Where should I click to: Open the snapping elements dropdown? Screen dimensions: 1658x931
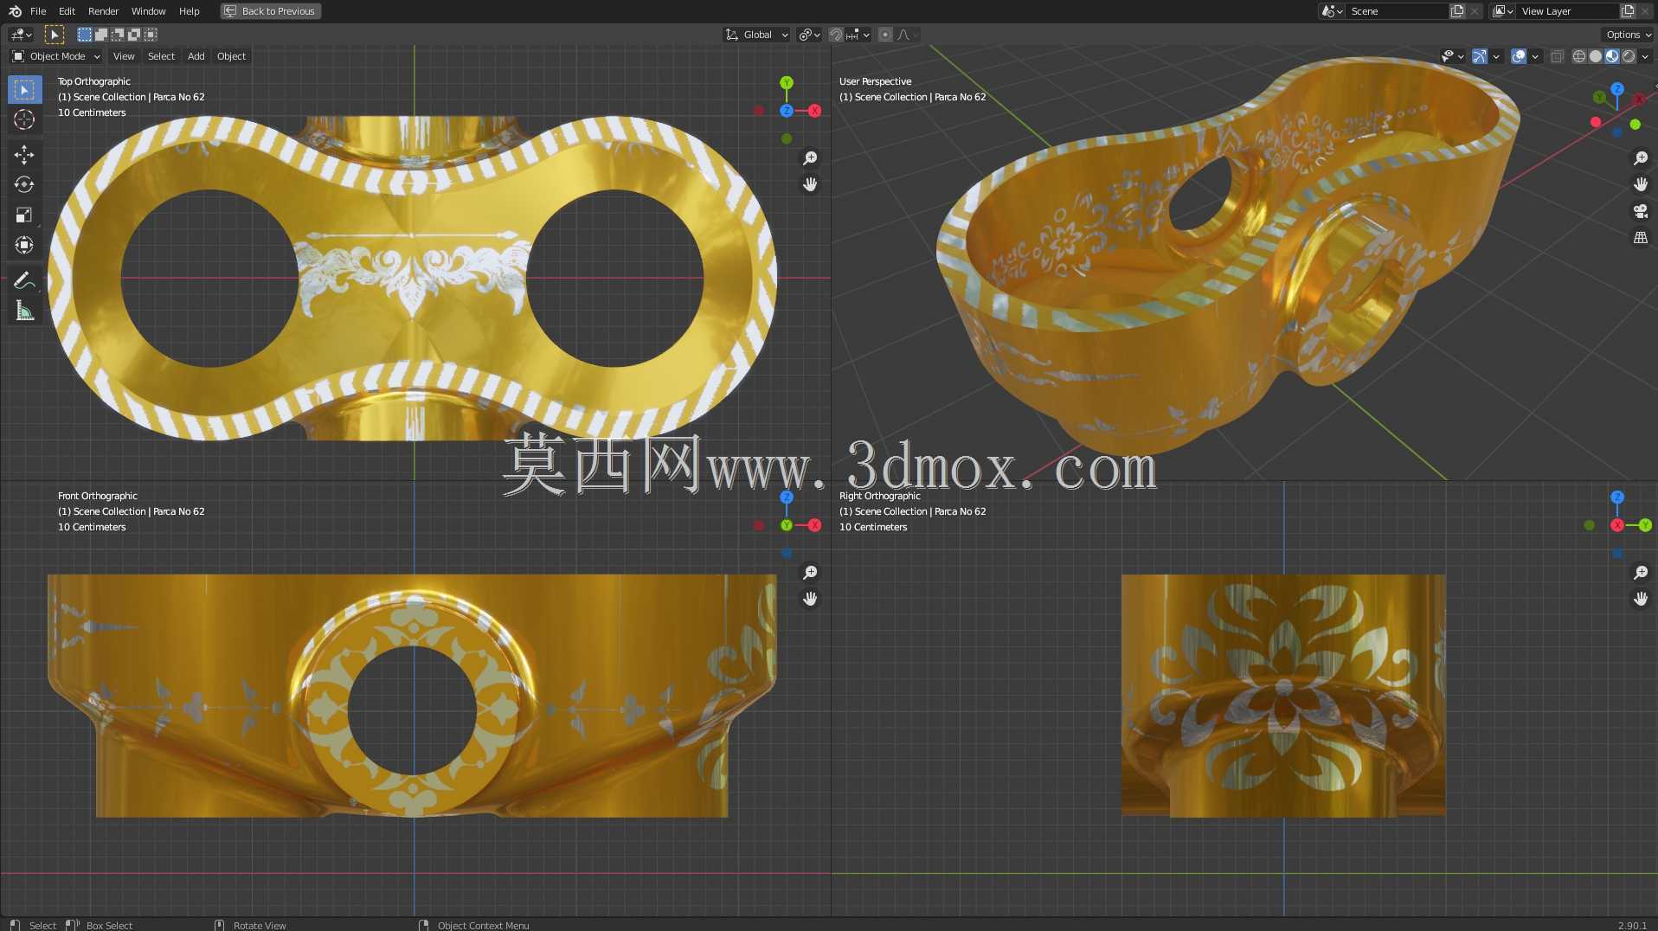point(858,35)
